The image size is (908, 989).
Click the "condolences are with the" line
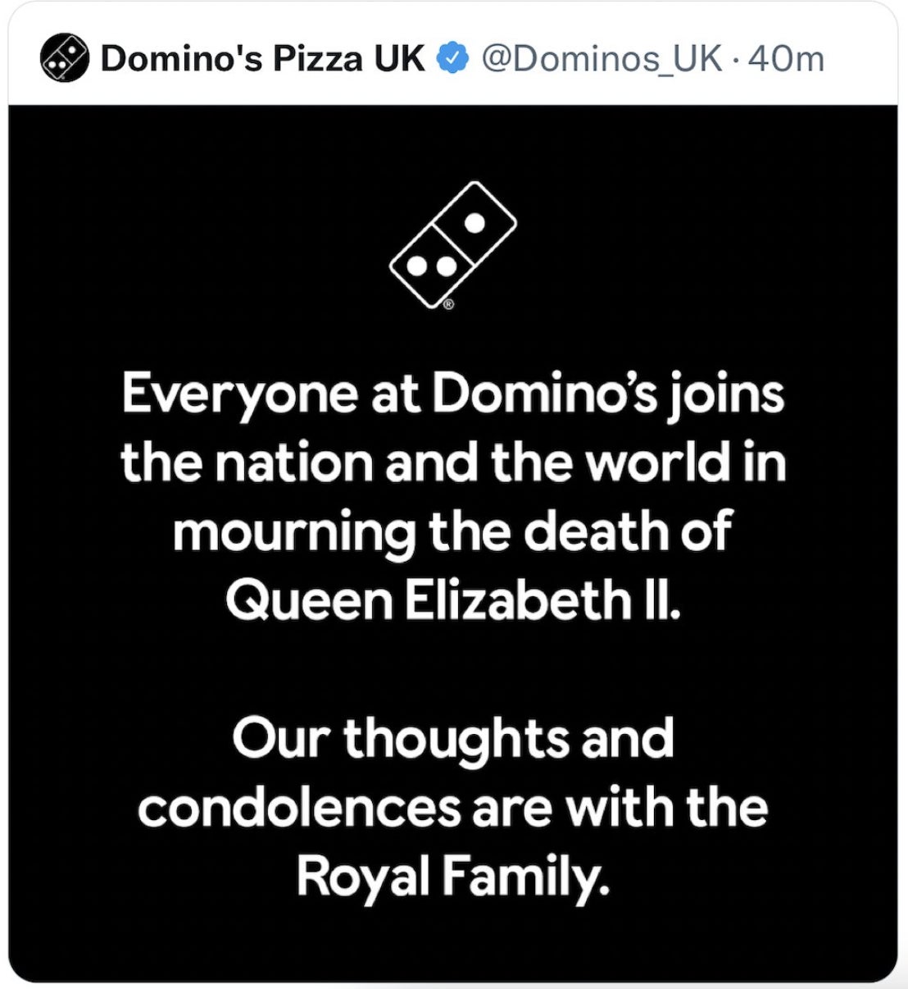(x=452, y=808)
